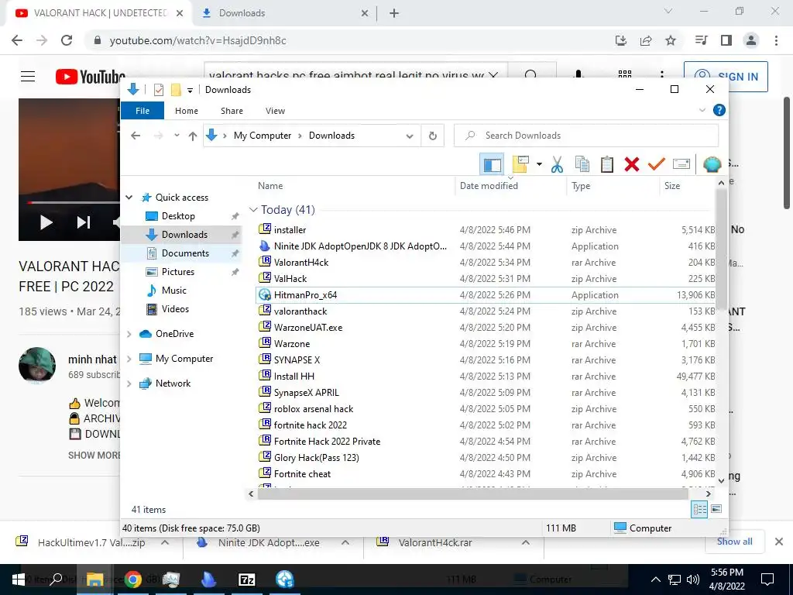The height and width of the screenshot is (595, 793).
Task: Collapse the Today (41) group
Action: (x=253, y=209)
